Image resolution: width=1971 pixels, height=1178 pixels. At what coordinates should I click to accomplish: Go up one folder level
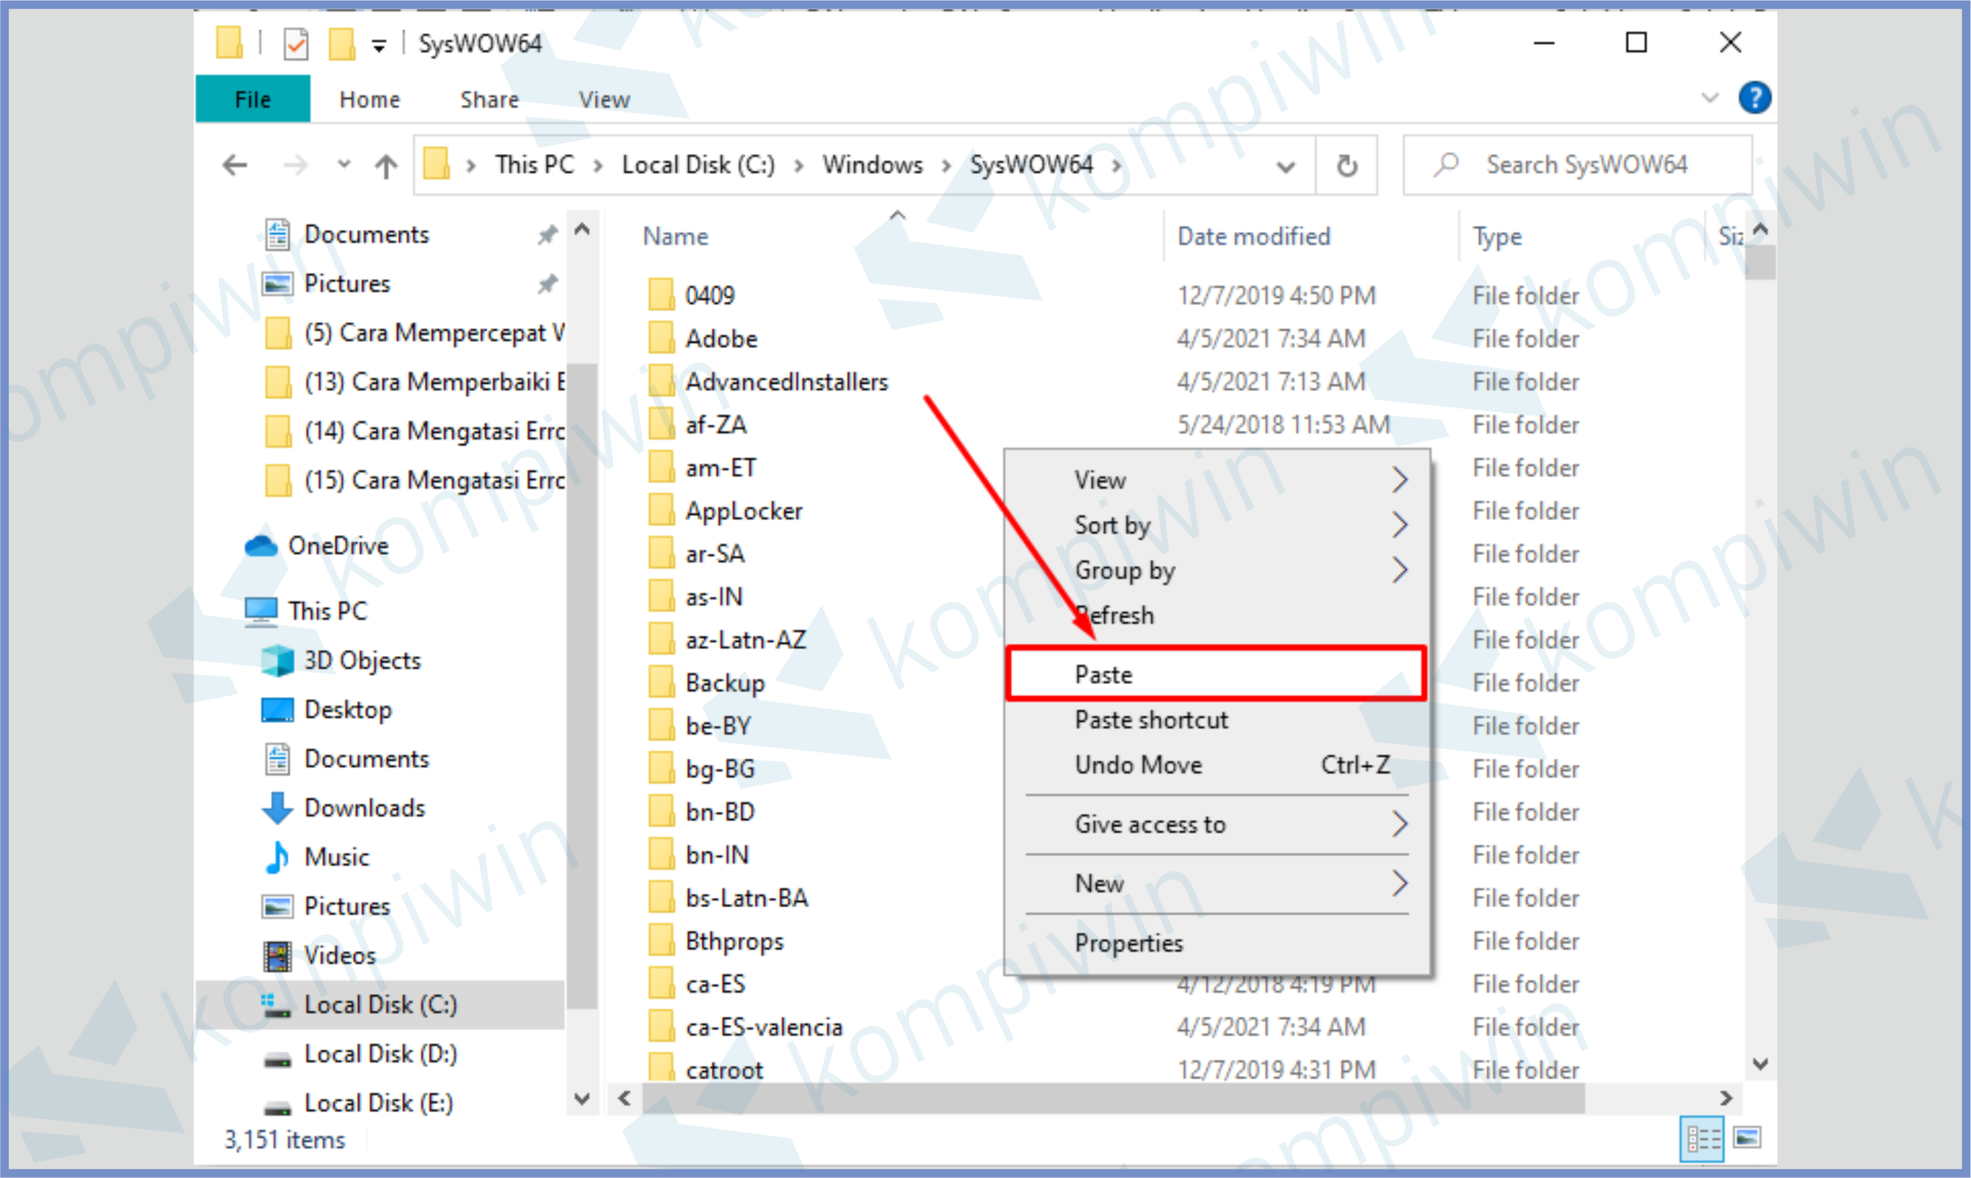pyautogui.click(x=386, y=166)
